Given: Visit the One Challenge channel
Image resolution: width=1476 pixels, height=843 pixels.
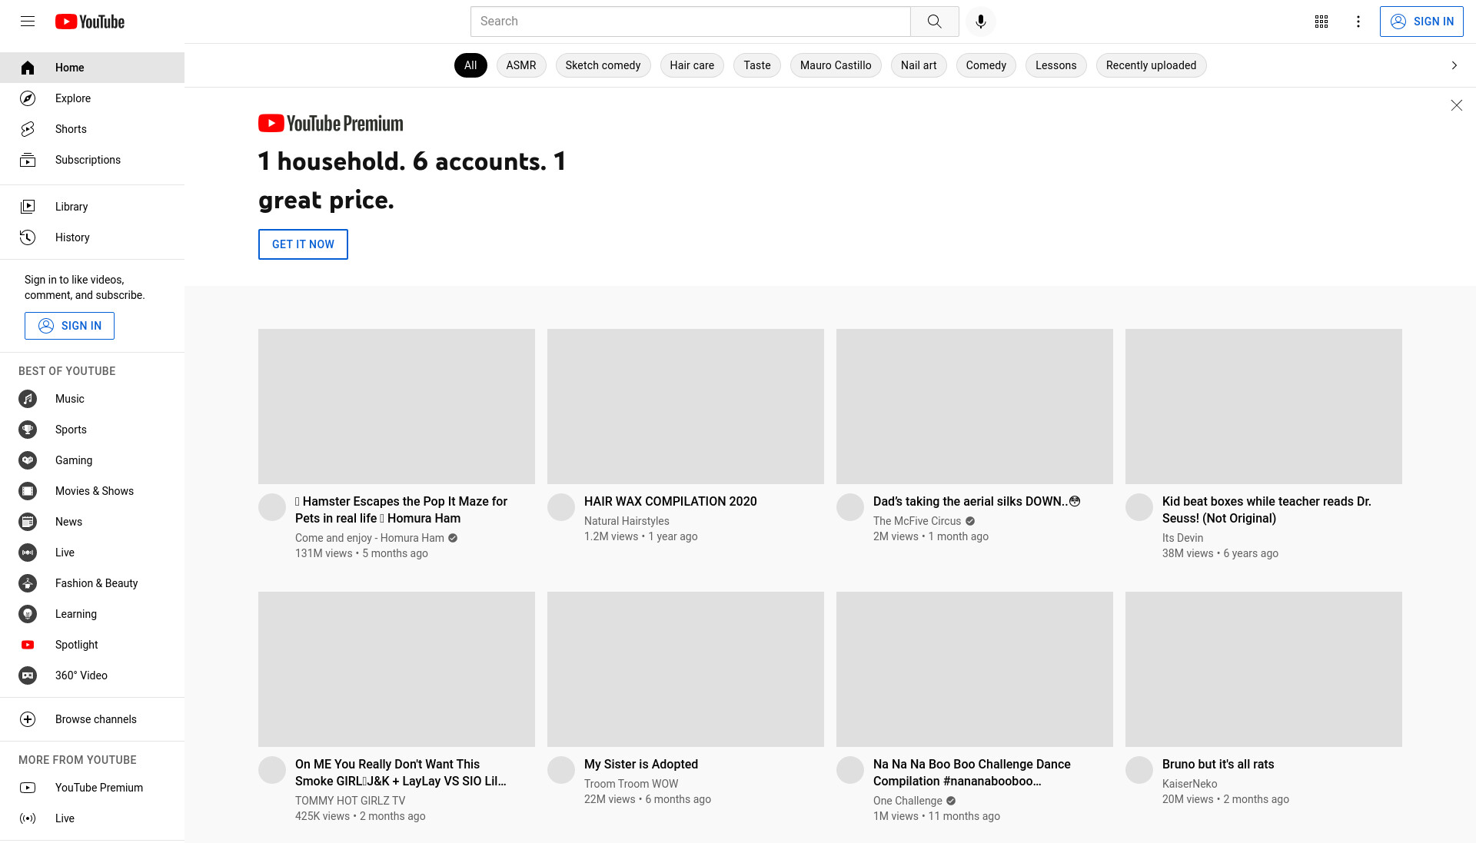Looking at the screenshot, I should tap(908, 801).
